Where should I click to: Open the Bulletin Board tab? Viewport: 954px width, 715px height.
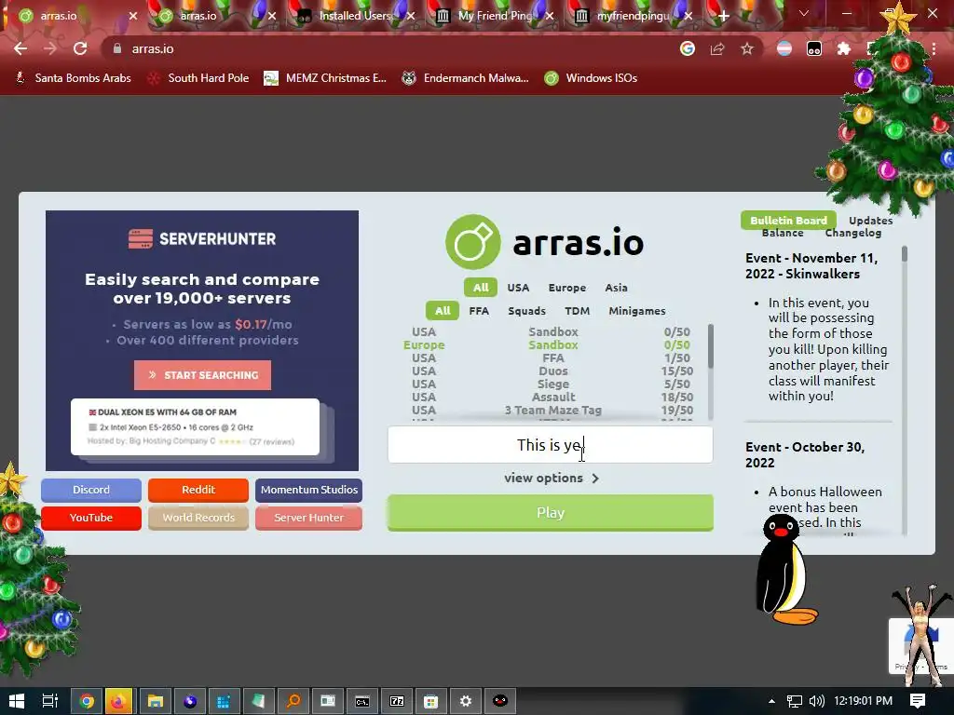tap(788, 220)
